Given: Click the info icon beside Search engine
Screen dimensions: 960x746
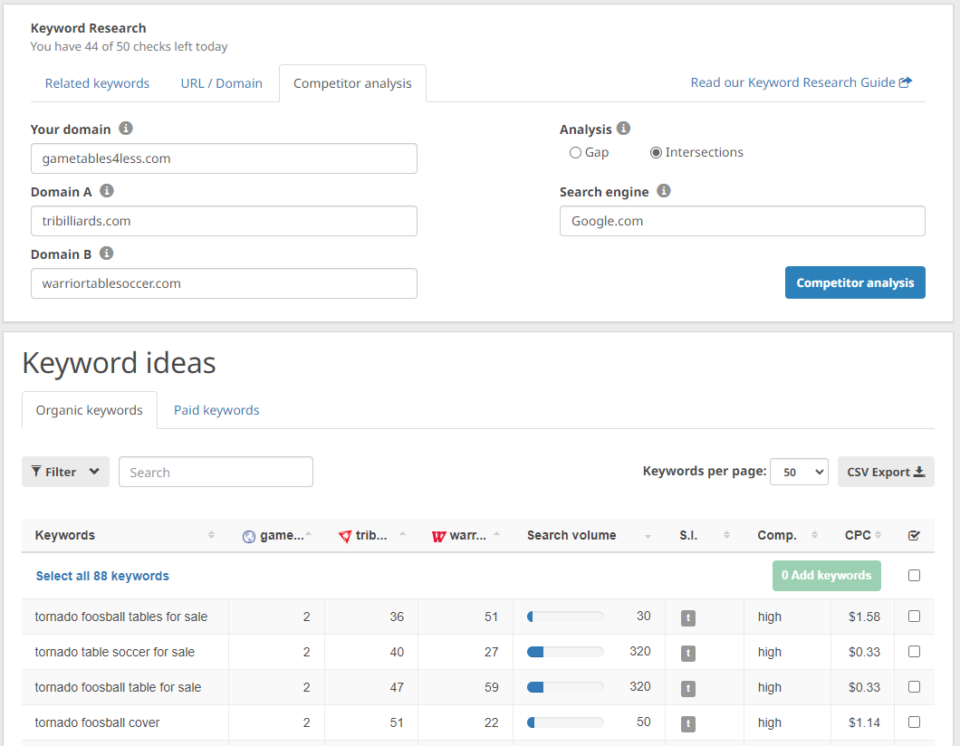Looking at the screenshot, I should point(664,191).
